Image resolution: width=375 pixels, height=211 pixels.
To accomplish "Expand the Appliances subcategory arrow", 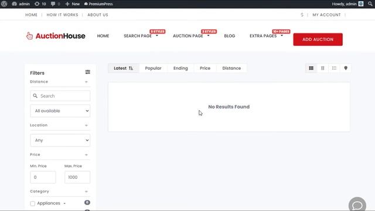I will [64, 203].
